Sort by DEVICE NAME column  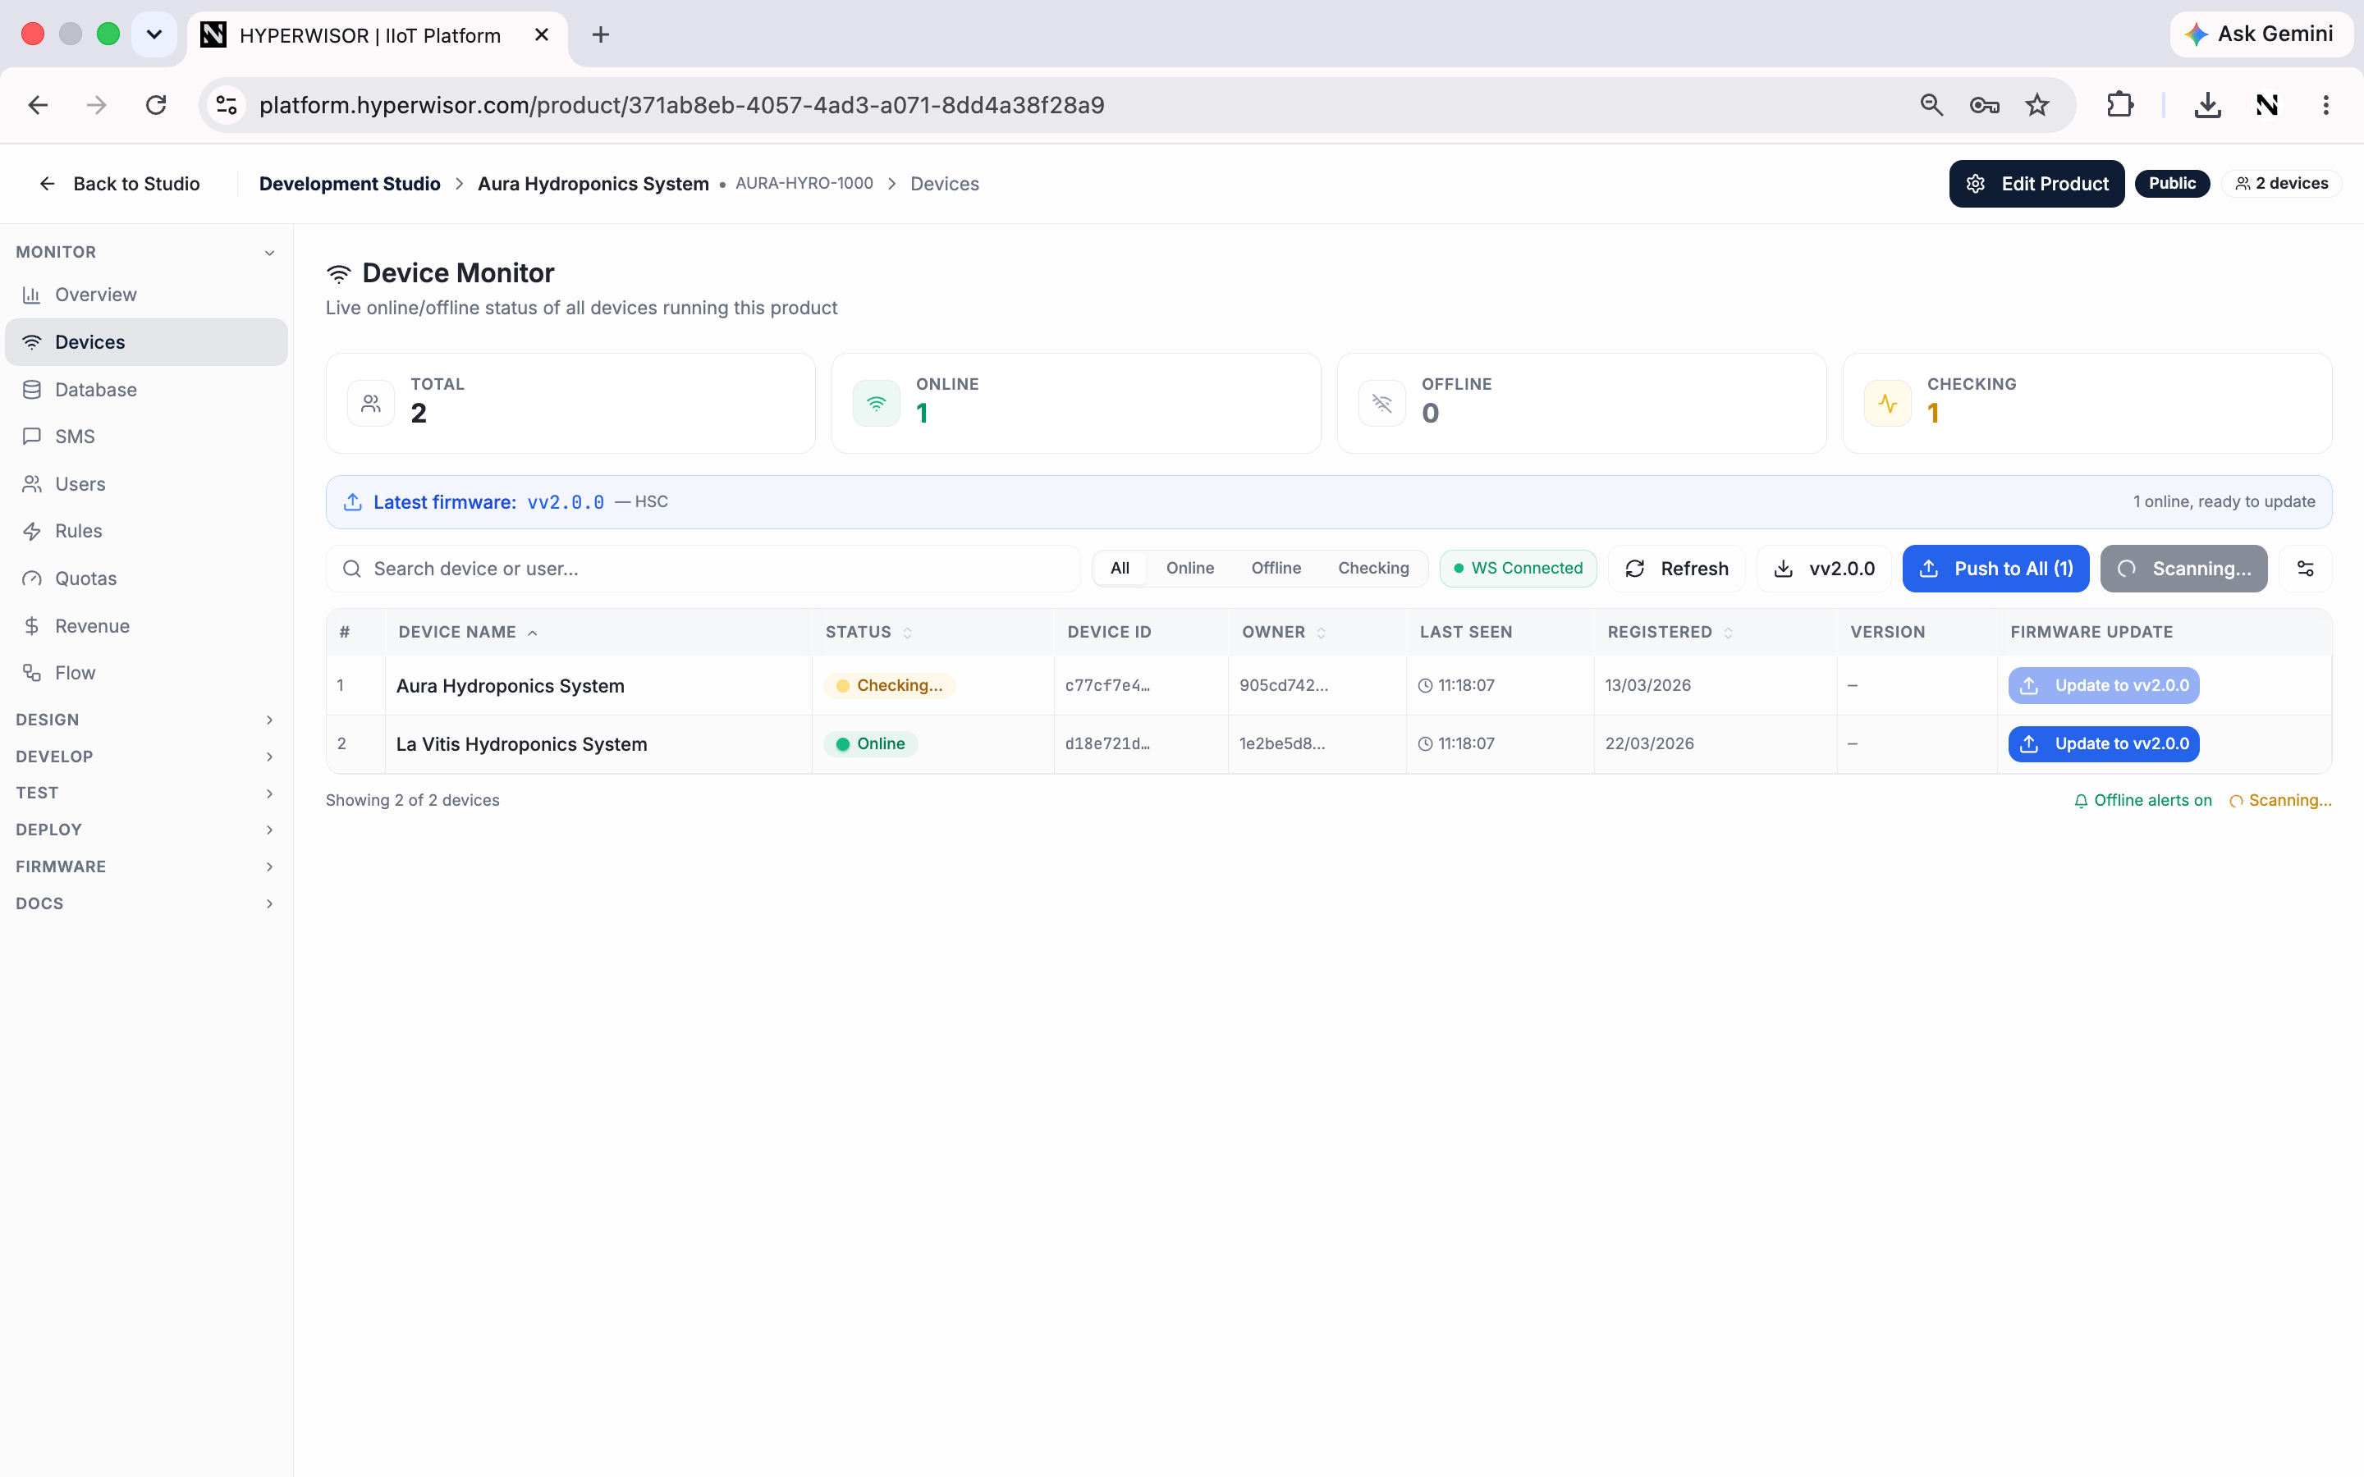coord(468,632)
